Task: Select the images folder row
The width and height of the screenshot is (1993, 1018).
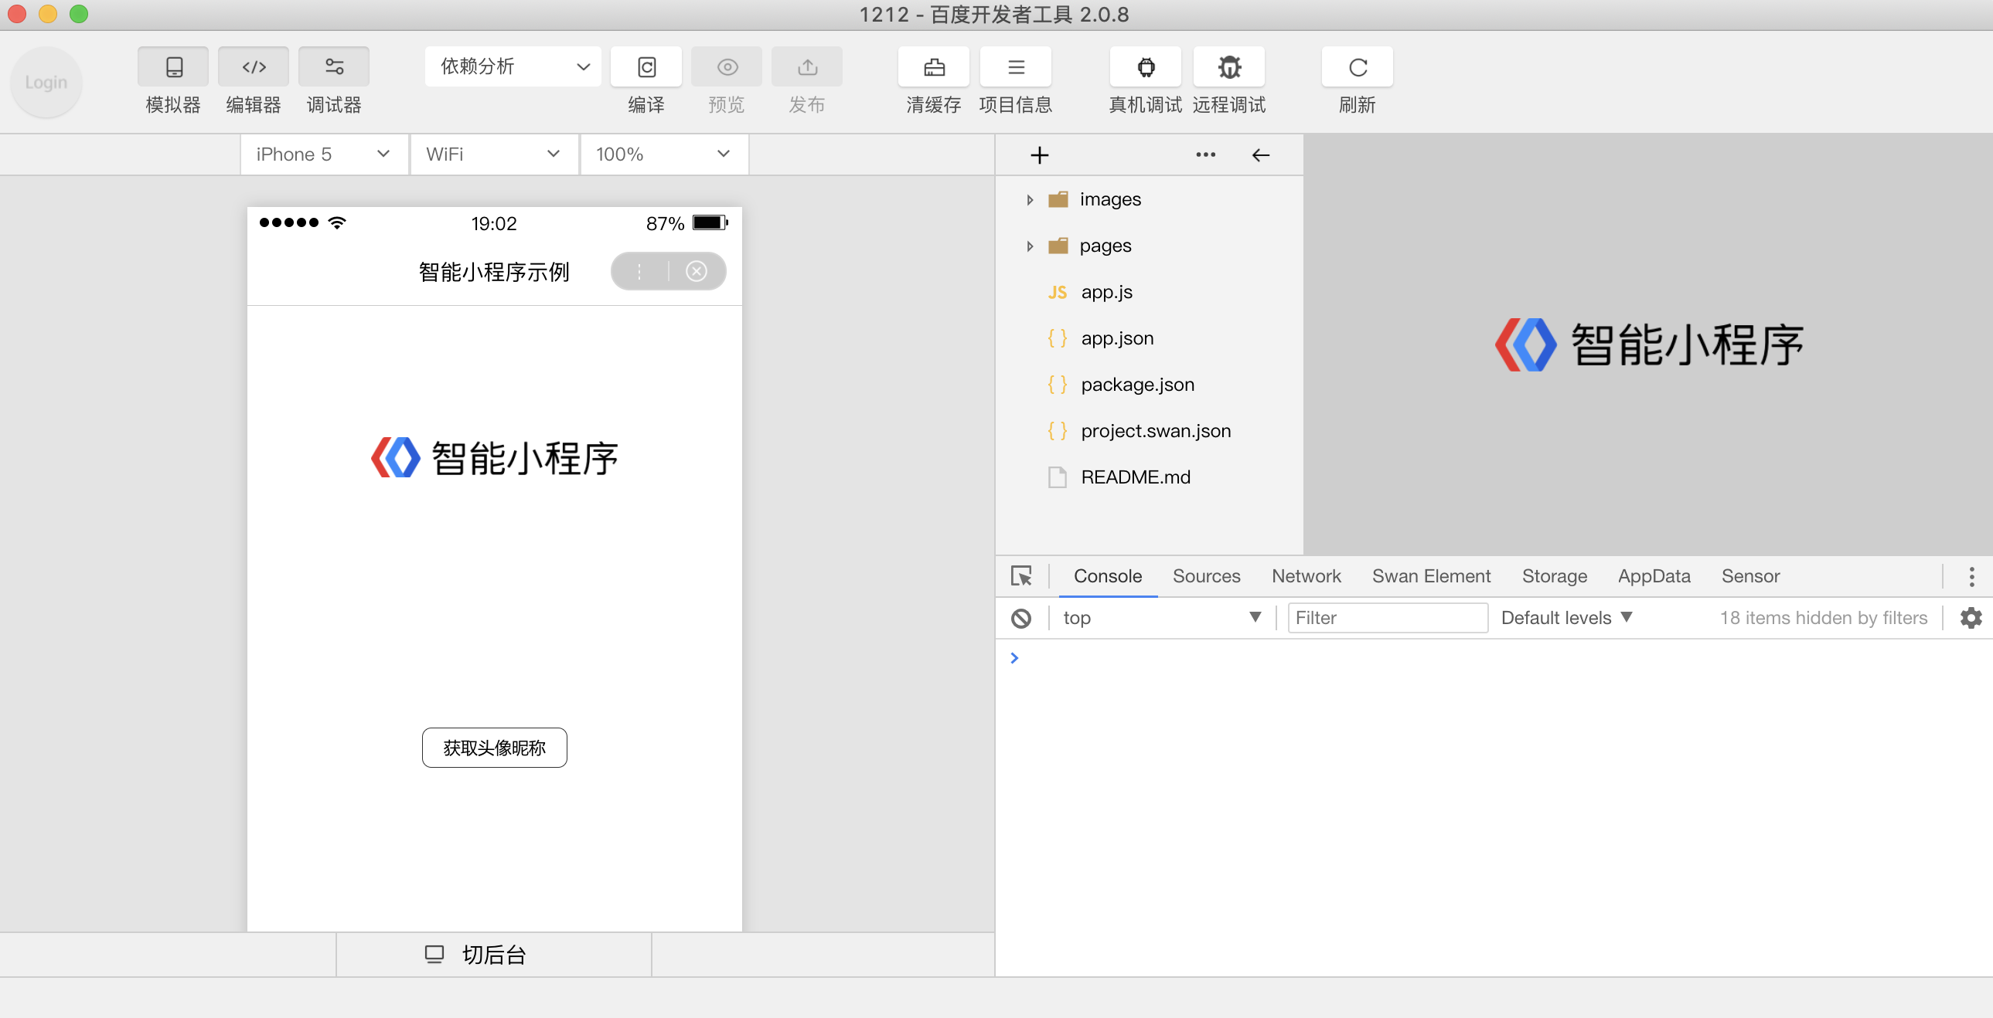Action: click(x=1149, y=199)
